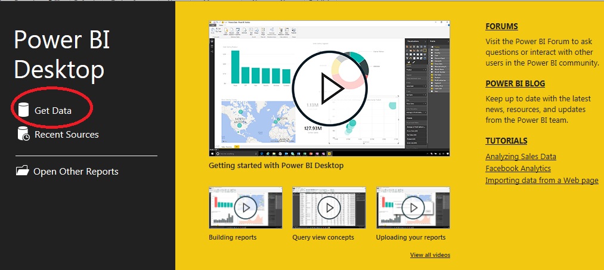This screenshot has height=270, width=604.
Task: Open Recent Sources
Action: [67, 135]
